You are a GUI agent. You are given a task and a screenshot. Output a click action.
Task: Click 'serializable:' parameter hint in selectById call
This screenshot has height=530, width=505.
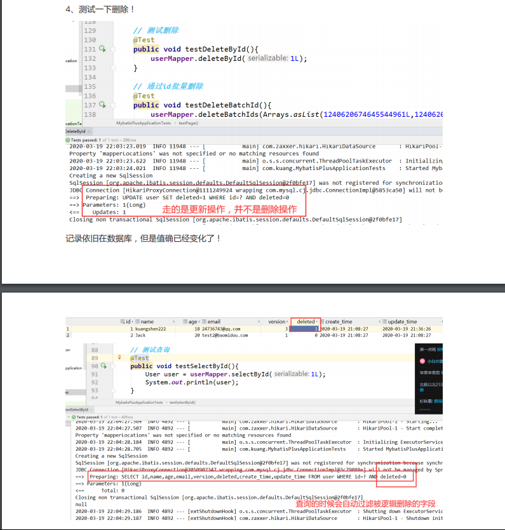click(x=292, y=374)
